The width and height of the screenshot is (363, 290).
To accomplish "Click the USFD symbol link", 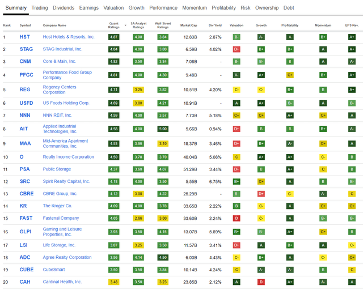I will click(x=27, y=103).
